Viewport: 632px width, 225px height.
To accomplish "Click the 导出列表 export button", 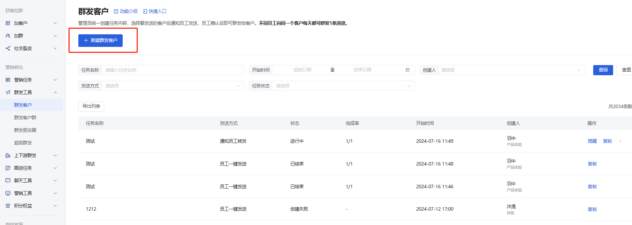I will coord(91,106).
